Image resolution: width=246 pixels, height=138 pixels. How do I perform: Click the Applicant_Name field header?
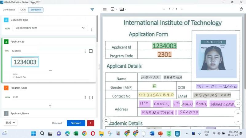(x=20, y=113)
